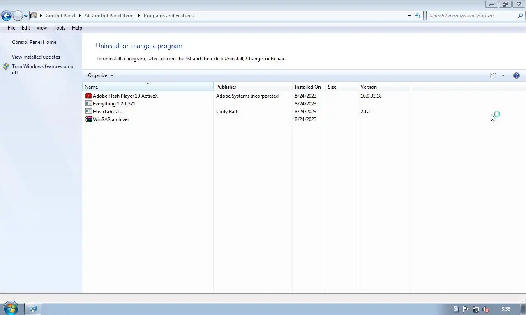The width and height of the screenshot is (526, 315).
Task: Click the shield icon beside Windows features
Action: [6, 66]
